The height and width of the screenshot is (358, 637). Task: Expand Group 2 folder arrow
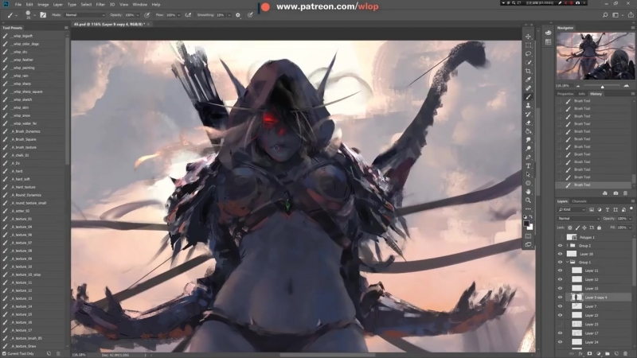pos(568,246)
